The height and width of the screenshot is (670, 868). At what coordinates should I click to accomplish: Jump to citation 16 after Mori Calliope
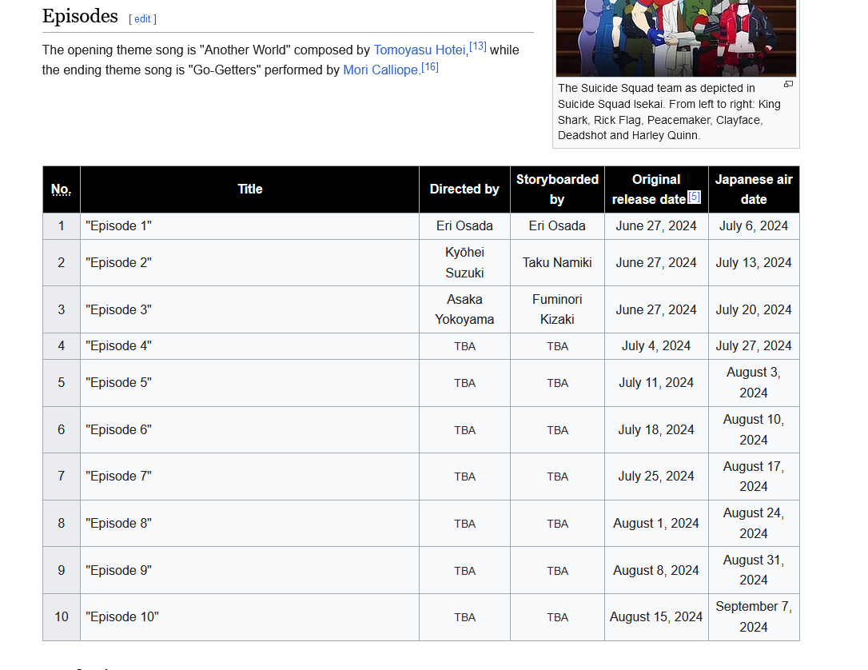coord(430,66)
